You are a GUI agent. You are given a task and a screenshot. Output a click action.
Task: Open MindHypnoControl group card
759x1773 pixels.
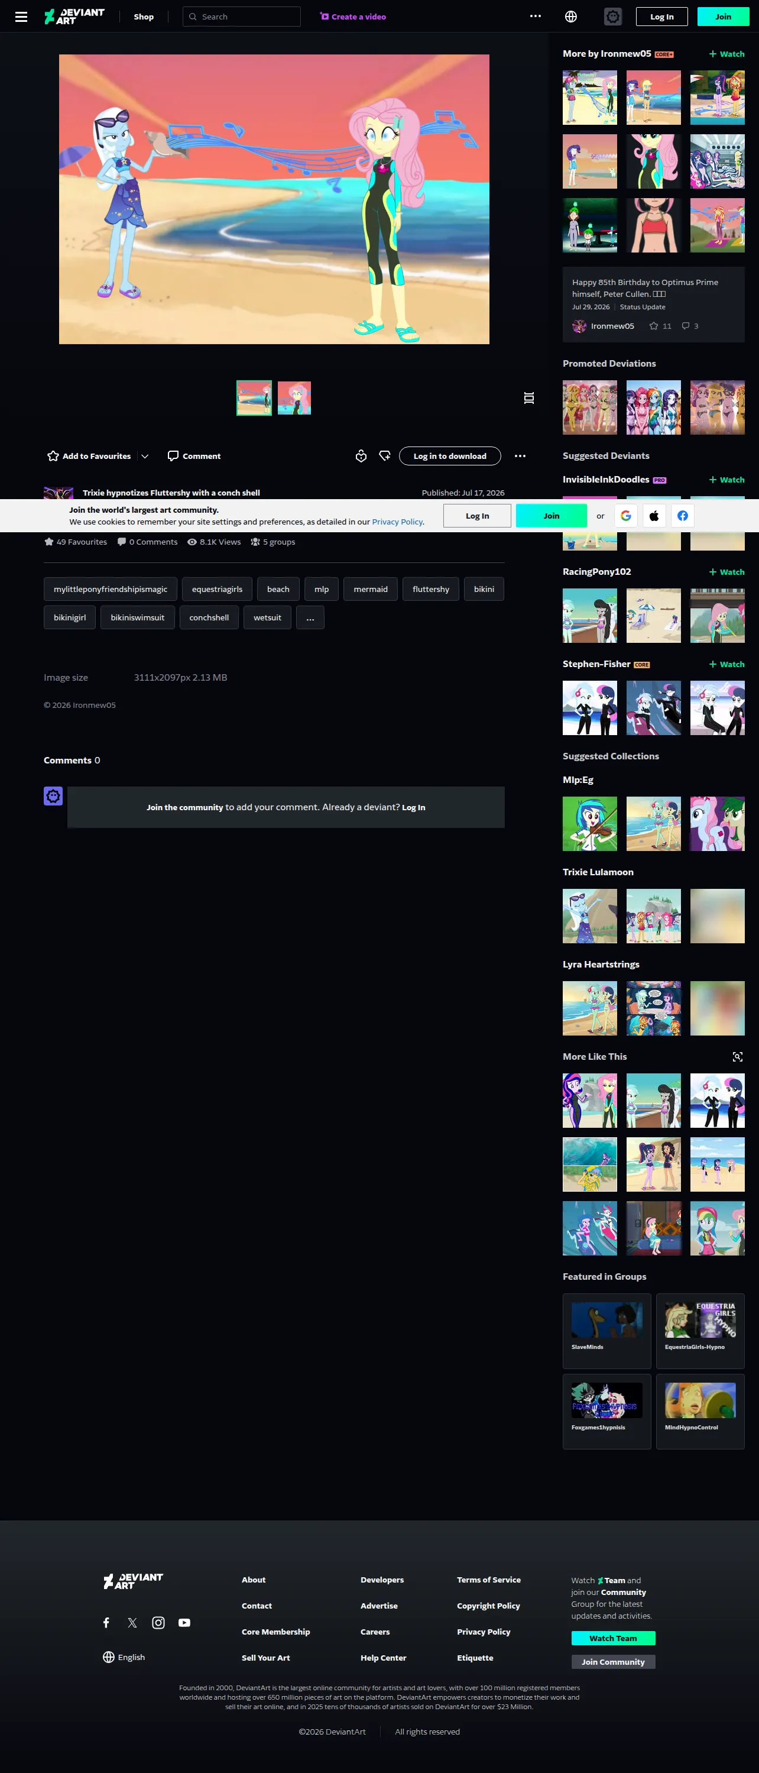pyautogui.click(x=700, y=1412)
